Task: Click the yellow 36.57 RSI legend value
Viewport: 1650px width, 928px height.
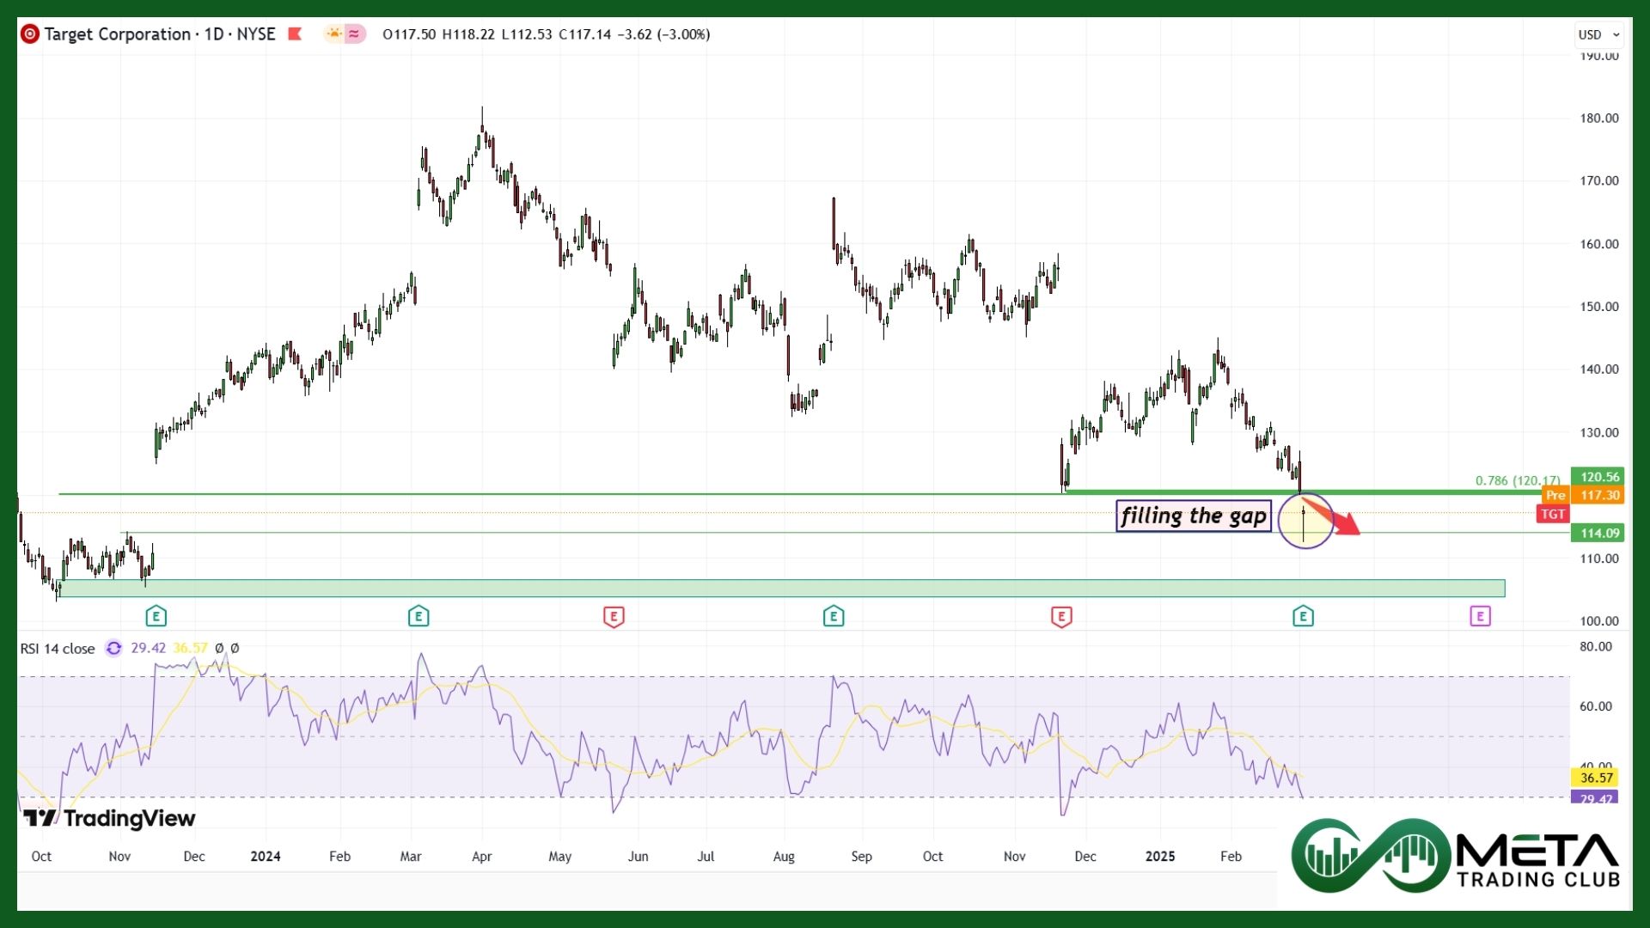Action: pyautogui.click(x=190, y=648)
